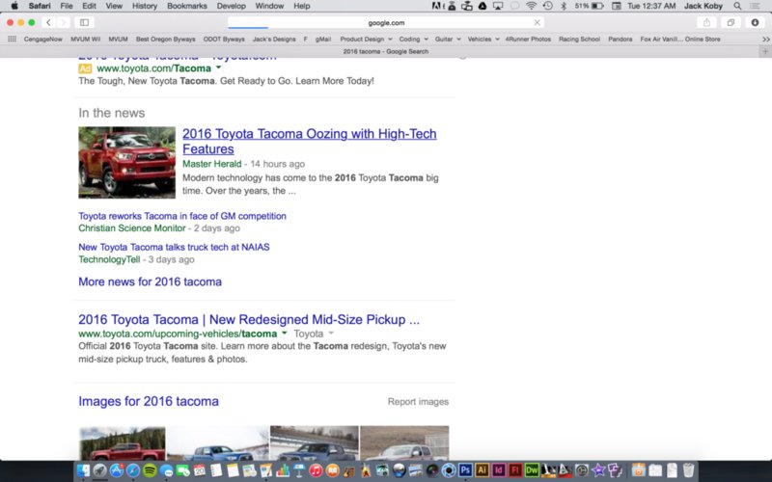Open 'New Toyota Tacoma talks truck tech at NAIAS'

[174, 247]
